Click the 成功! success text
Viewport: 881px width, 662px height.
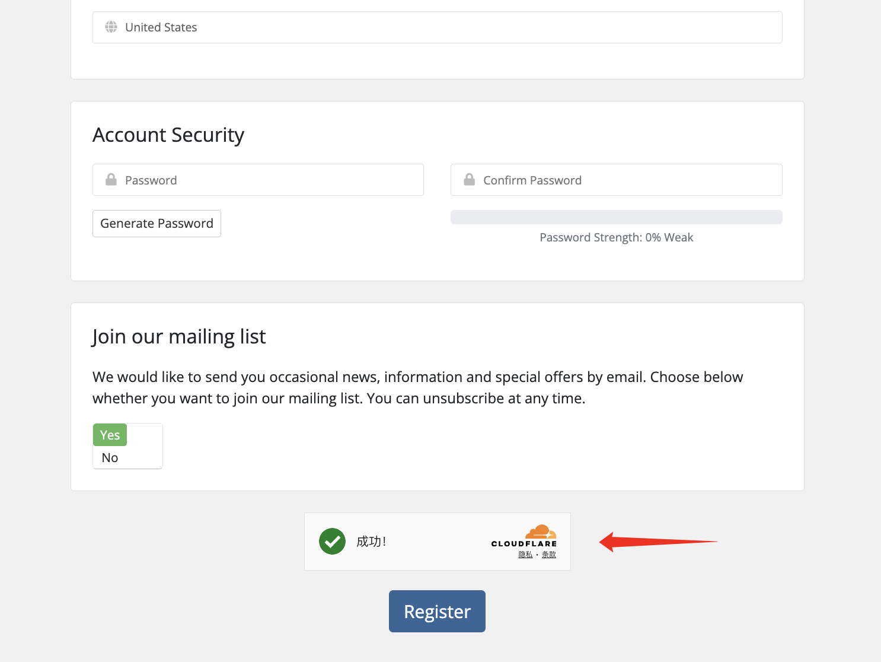click(371, 542)
